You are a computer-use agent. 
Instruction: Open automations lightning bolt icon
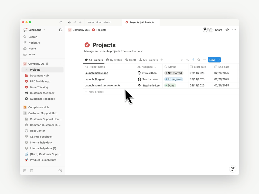pos(193,60)
